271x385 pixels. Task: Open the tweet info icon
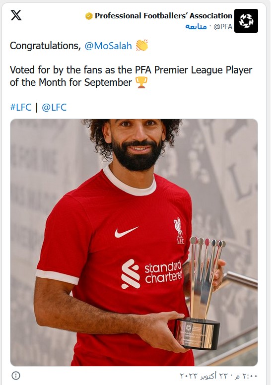click(x=16, y=376)
